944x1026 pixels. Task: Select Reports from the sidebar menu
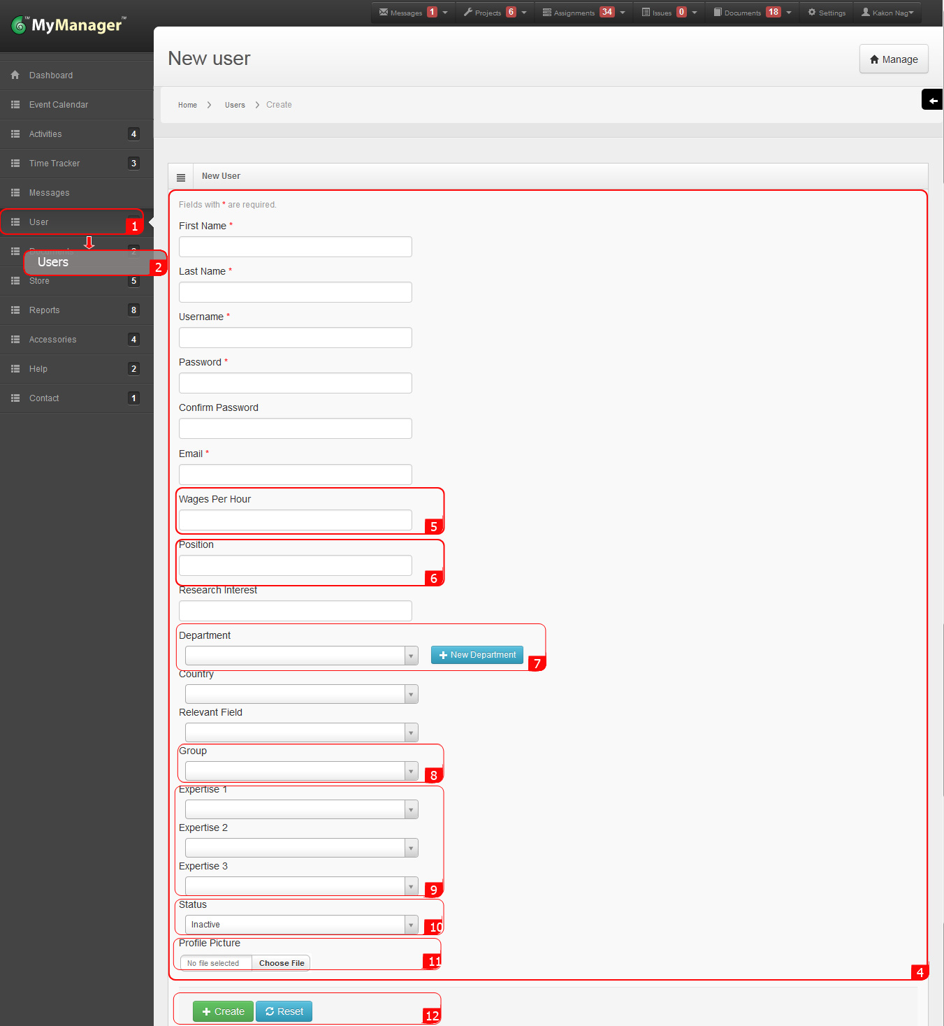click(45, 310)
